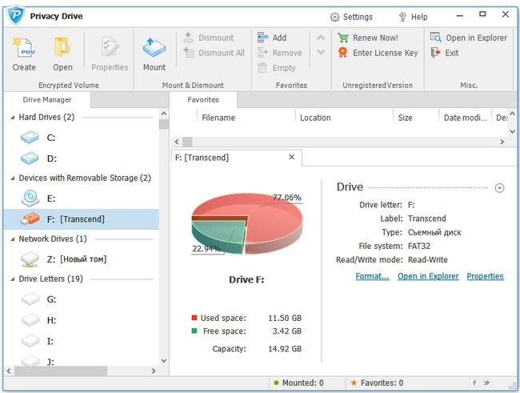Image resolution: width=520 pixels, height=393 pixels.
Task: Click the Privacy Drive shield logo
Action: tap(16, 15)
